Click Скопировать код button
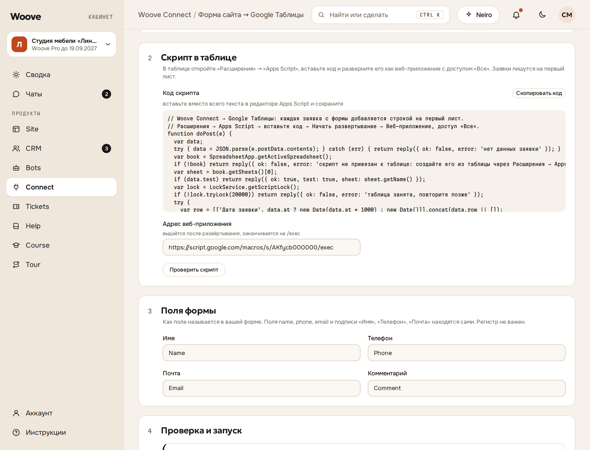The width and height of the screenshot is (590, 450). click(539, 93)
